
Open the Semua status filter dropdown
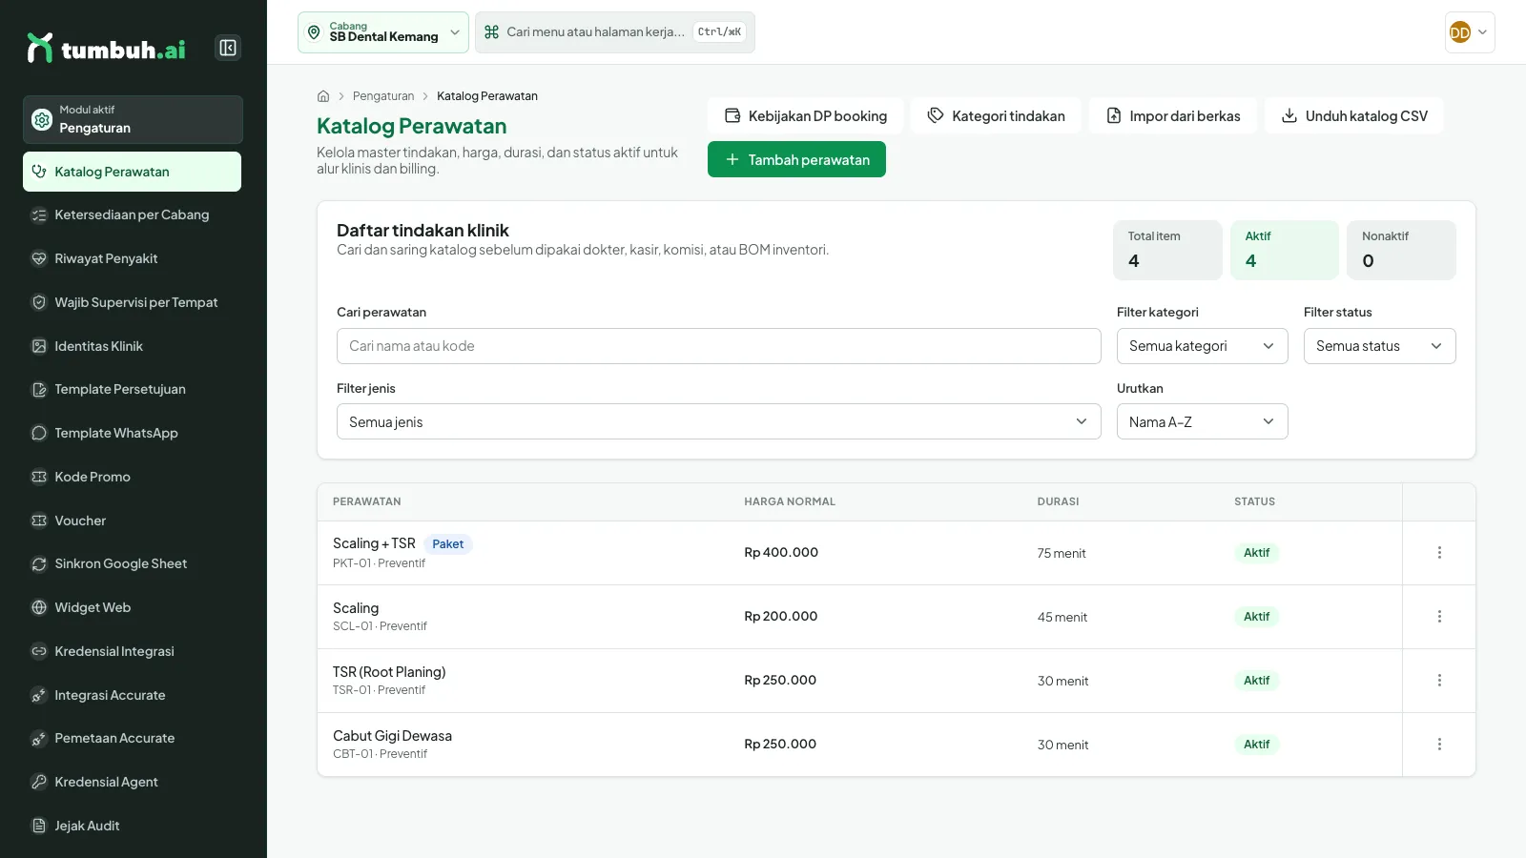1379,346
